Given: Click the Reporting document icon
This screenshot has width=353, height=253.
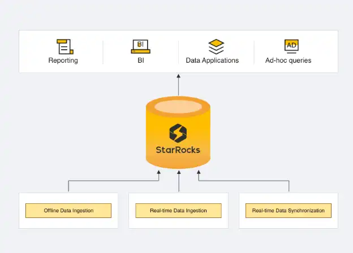Looking at the screenshot, I should 65,46.
